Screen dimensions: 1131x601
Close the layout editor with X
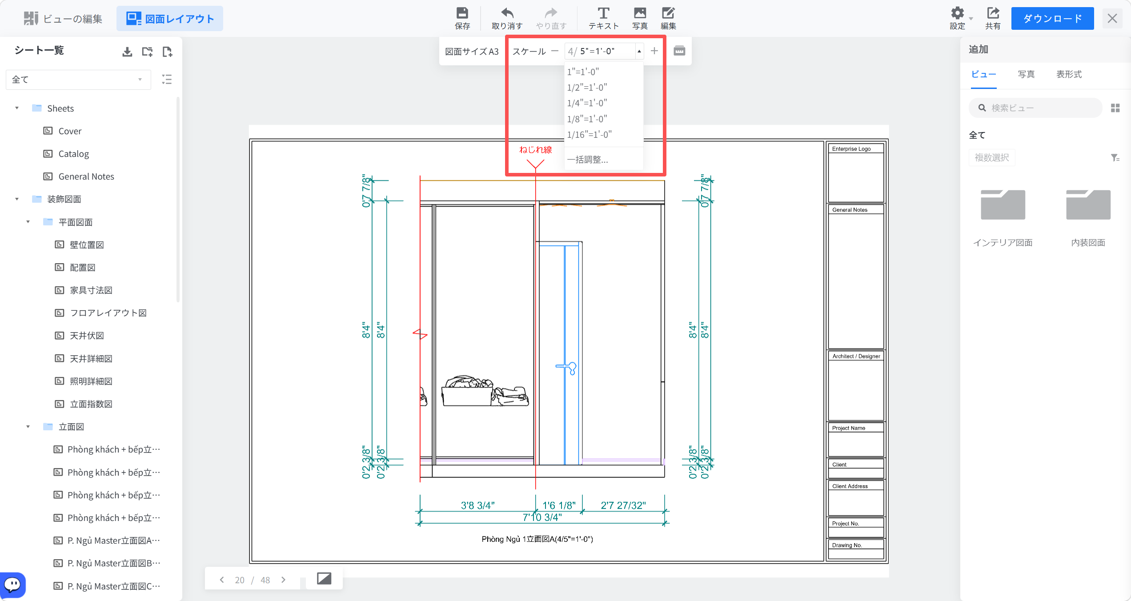(1112, 19)
